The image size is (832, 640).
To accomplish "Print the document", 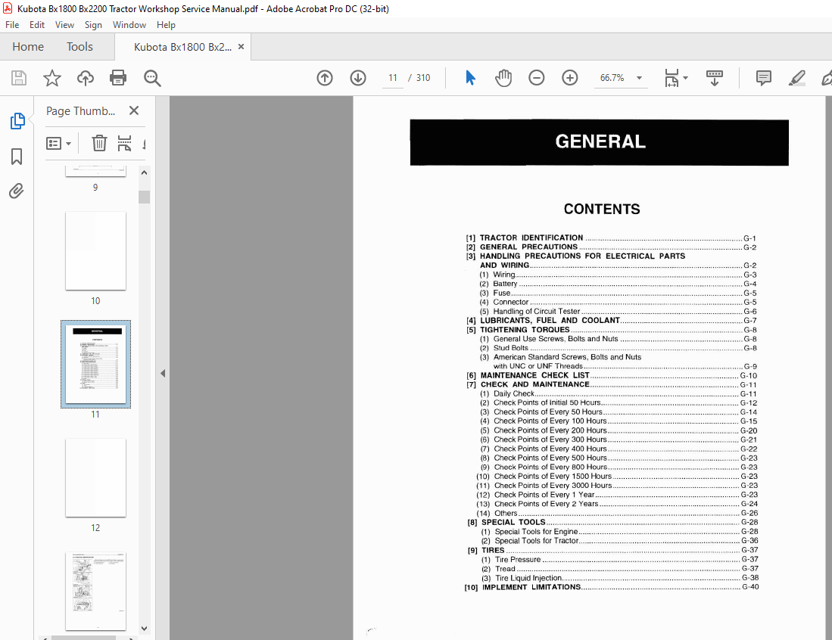I will [x=118, y=78].
